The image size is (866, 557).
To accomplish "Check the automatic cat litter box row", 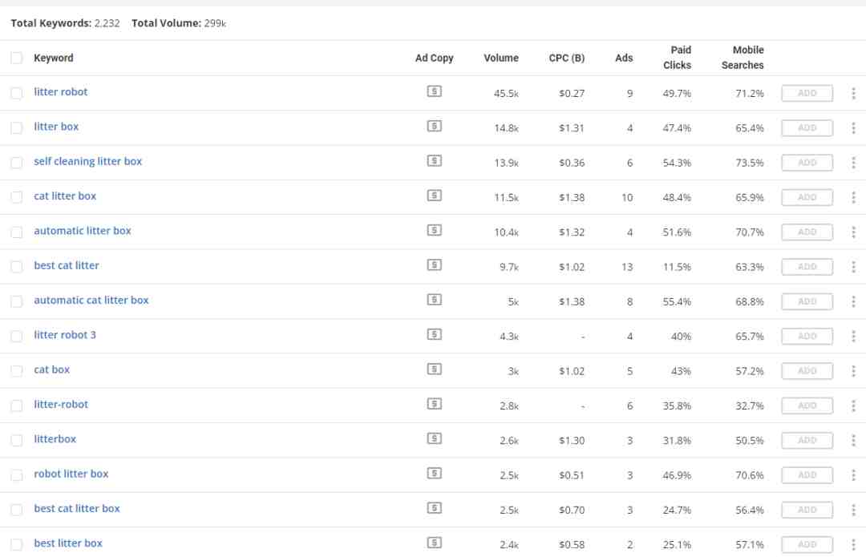I will pyautogui.click(x=17, y=301).
